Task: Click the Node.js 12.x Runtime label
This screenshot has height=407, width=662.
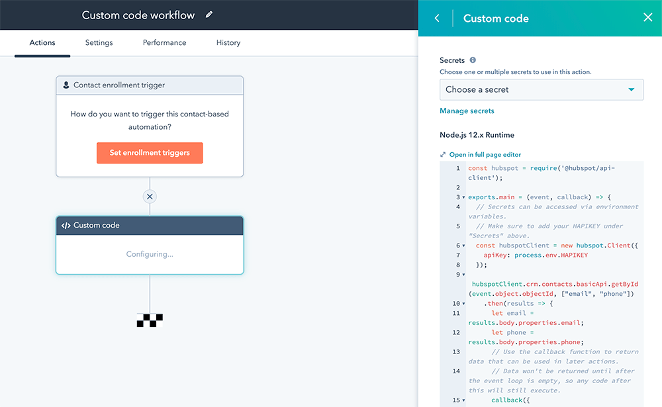Action: coord(477,135)
